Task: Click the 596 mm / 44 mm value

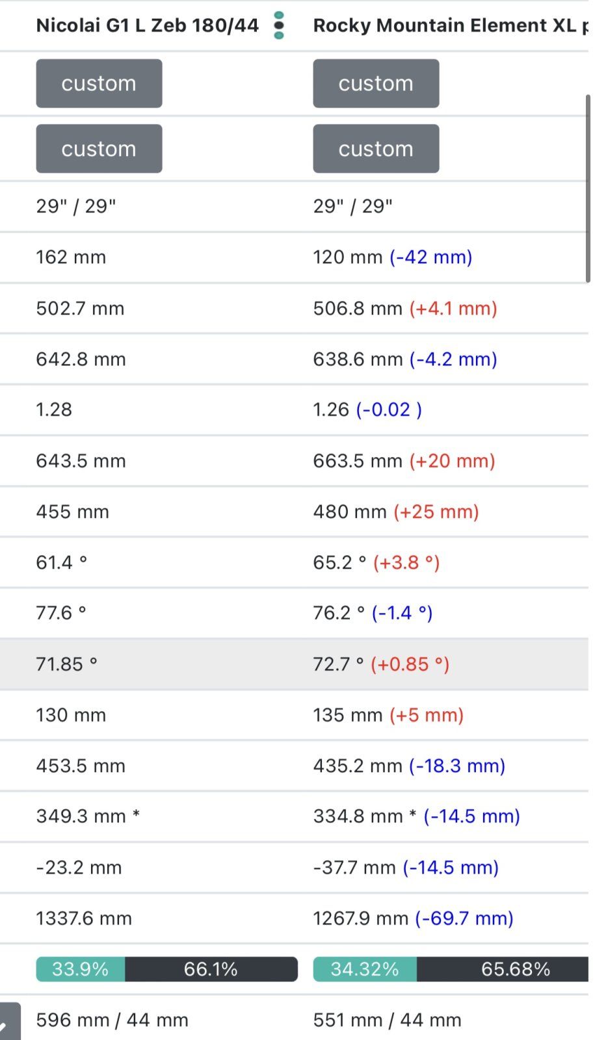Action: [x=112, y=1020]
